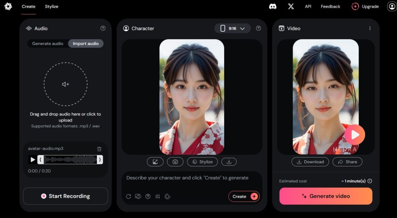Image resolution: width=397 pixels, height=218 pixels.
Task: Click the Audio panel waveform icon
Action: tap(29, 28)
